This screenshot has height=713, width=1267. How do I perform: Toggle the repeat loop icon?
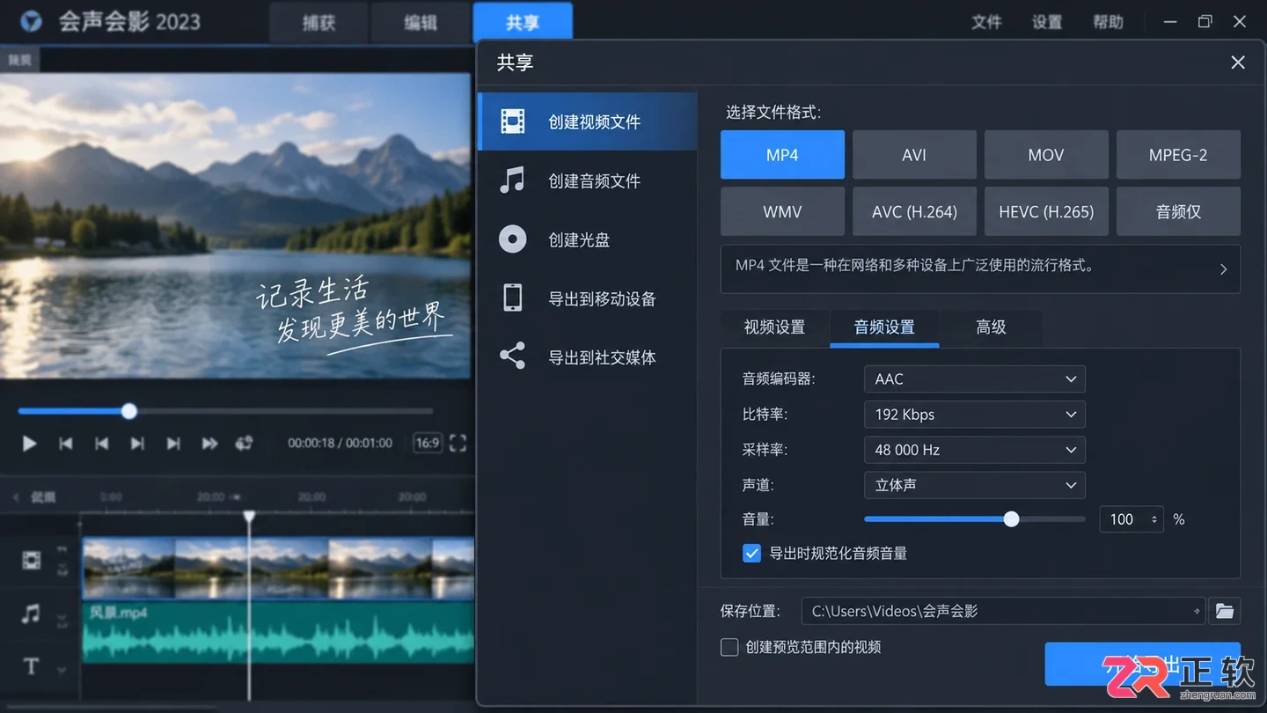coord(245,443)
